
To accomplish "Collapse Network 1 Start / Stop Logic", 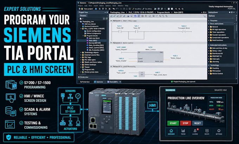I will [111, 21].
